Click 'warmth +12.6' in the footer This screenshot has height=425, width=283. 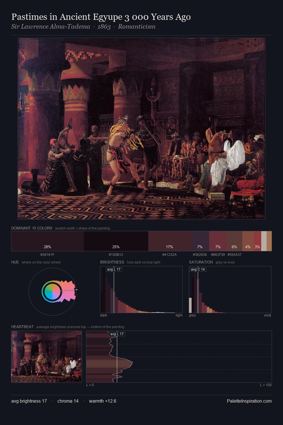[x=103, y=401]
